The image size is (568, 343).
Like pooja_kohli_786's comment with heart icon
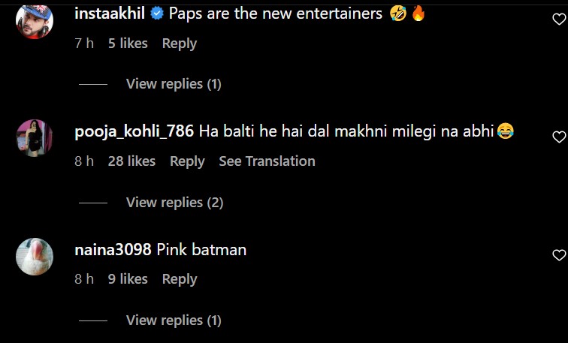coord(559,137)
